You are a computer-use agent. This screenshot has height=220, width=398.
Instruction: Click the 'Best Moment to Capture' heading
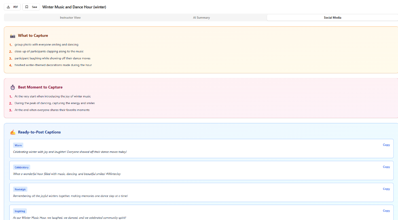tap(40, 87)
